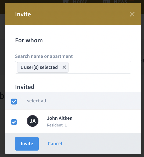The width and height of the screenshot is (144, 157).
Task: Remove the '1 user(s) selected' chip
Action: click(64, 67)
